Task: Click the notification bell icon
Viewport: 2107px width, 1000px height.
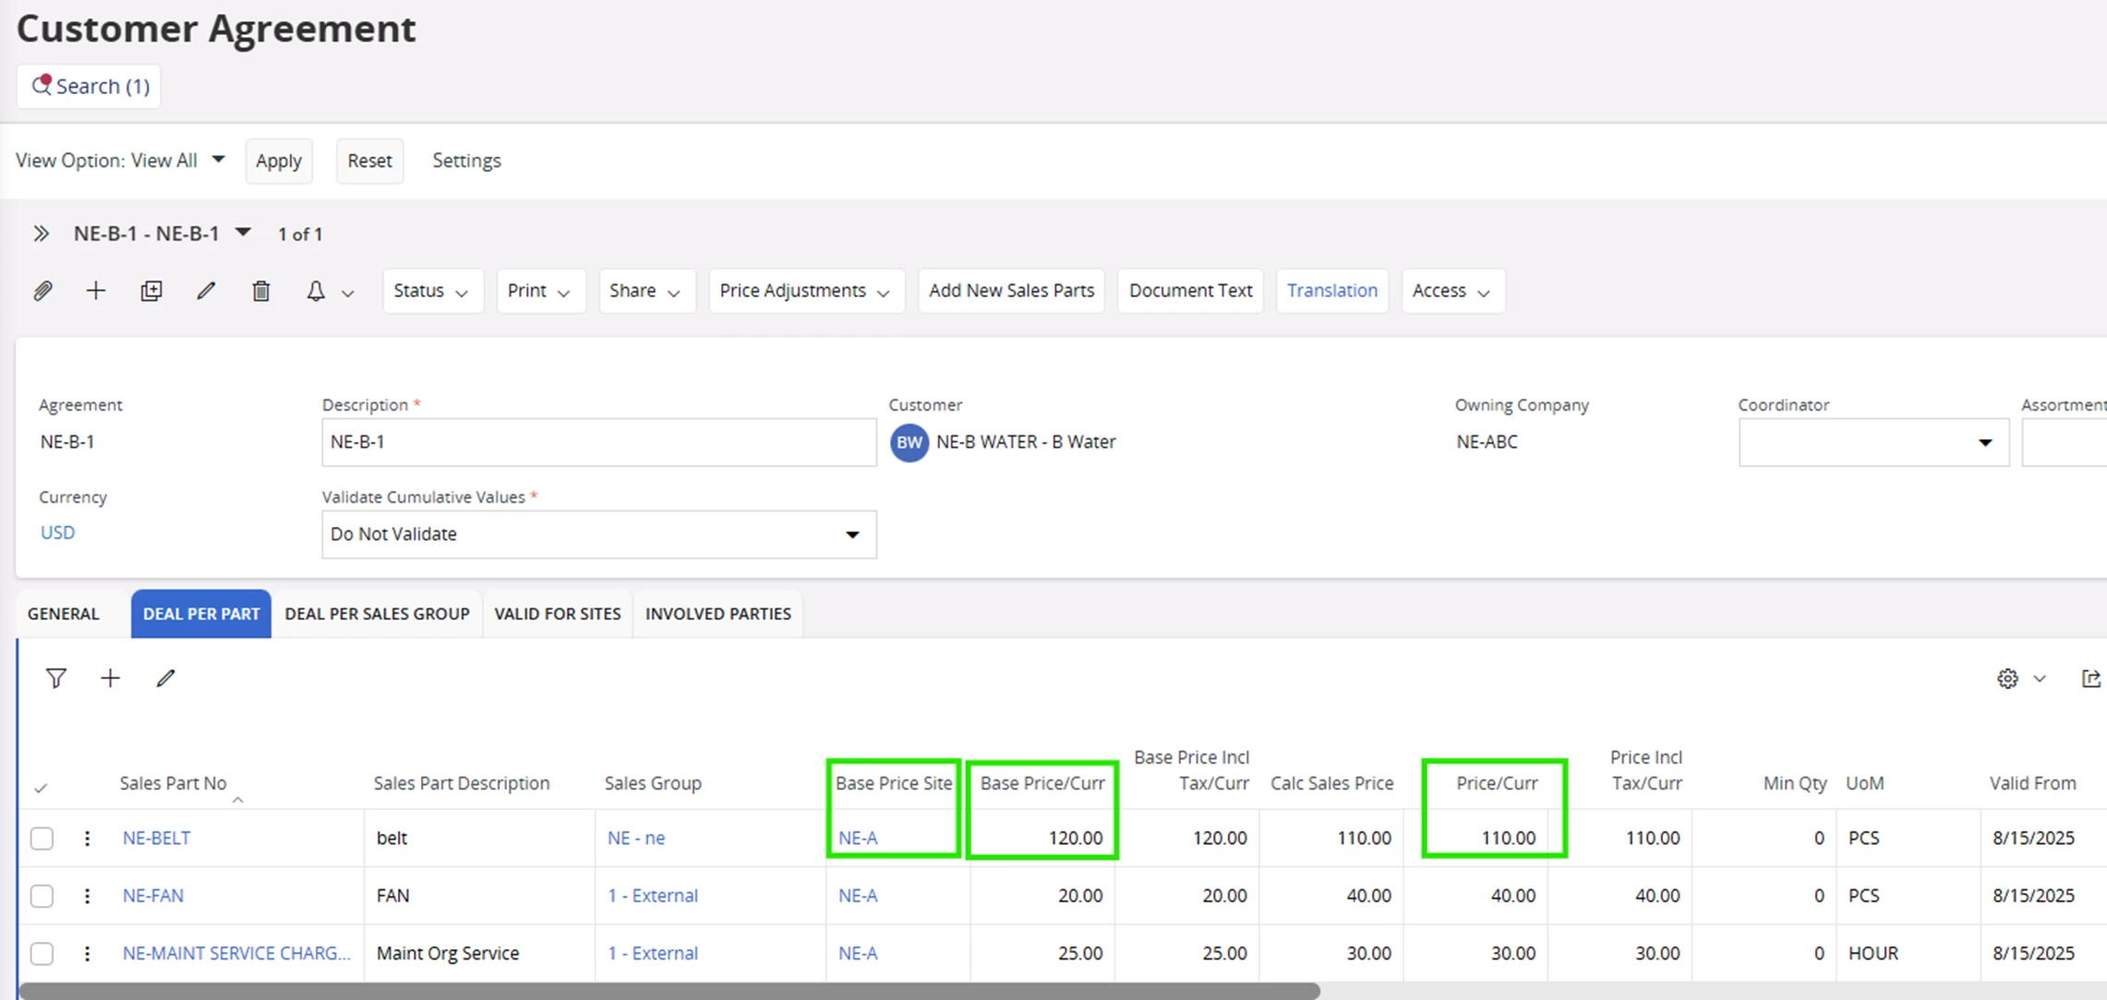Action: 316,292
